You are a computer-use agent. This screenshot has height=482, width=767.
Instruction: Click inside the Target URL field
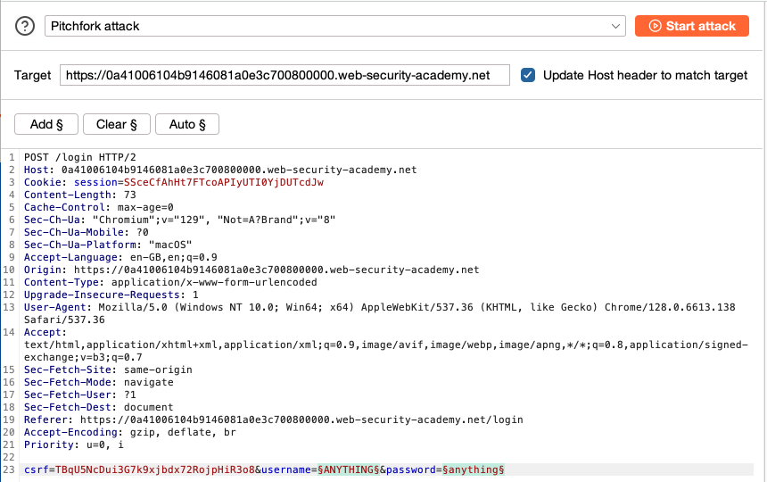coord(285,75)
